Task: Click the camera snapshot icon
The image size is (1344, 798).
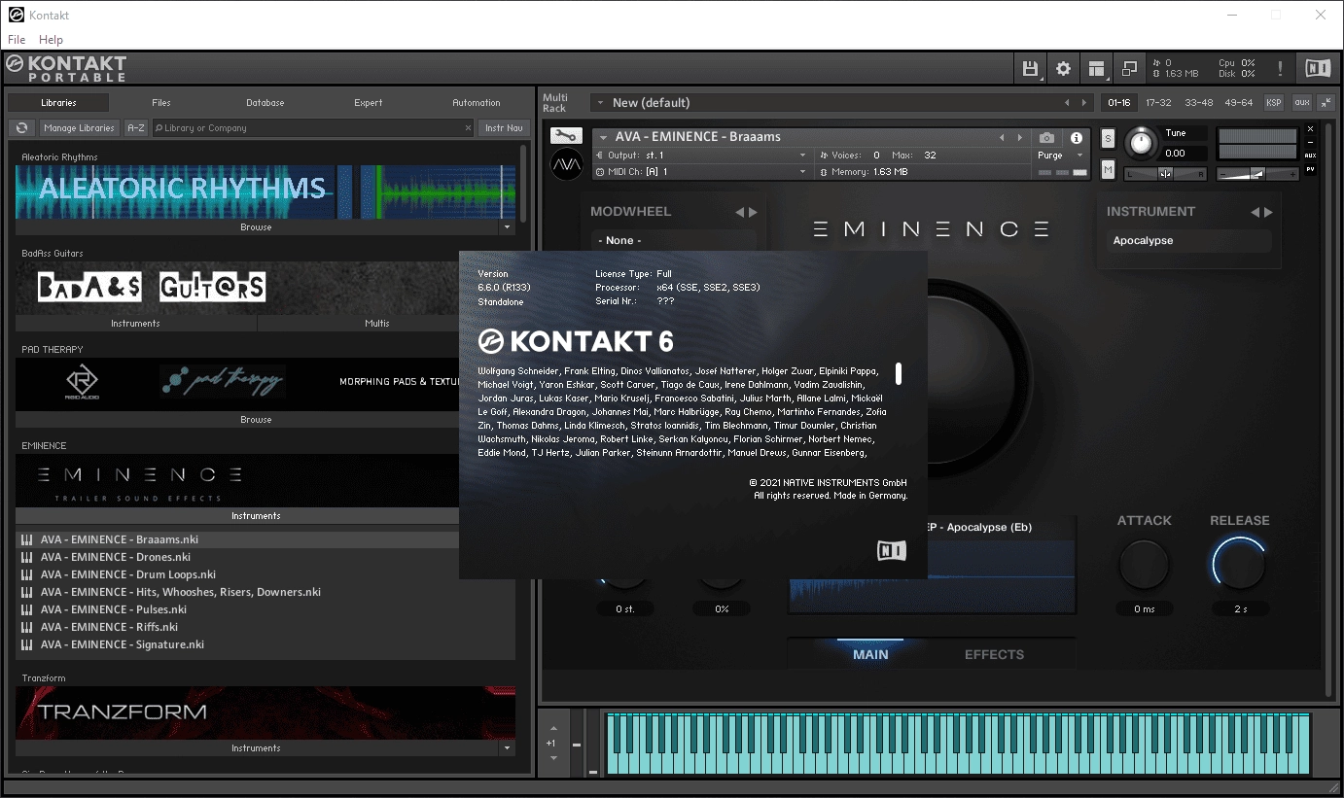Action: point(1046,138)
